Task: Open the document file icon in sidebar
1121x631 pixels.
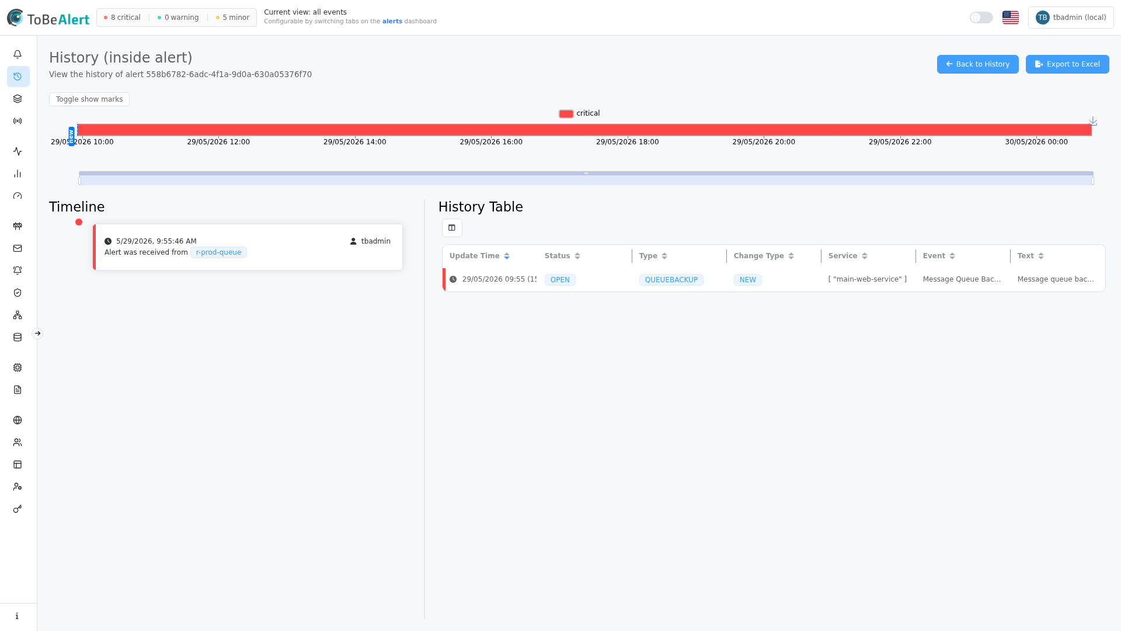Action: pos(18,390)
